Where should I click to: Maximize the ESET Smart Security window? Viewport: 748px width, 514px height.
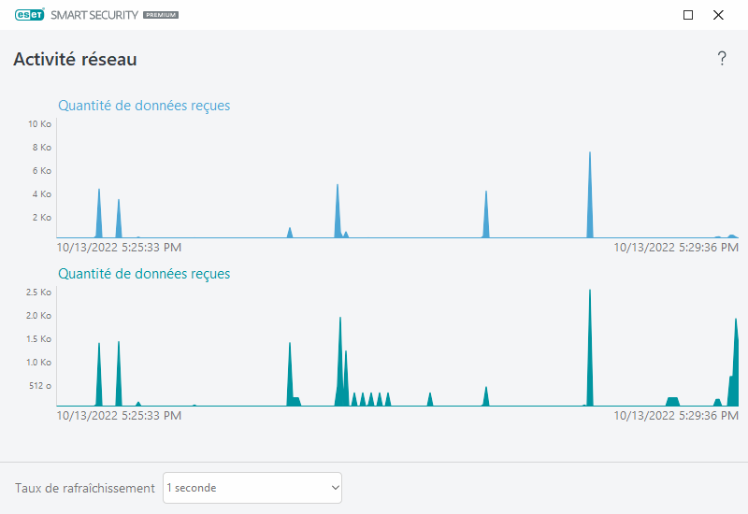click(688, 15)
